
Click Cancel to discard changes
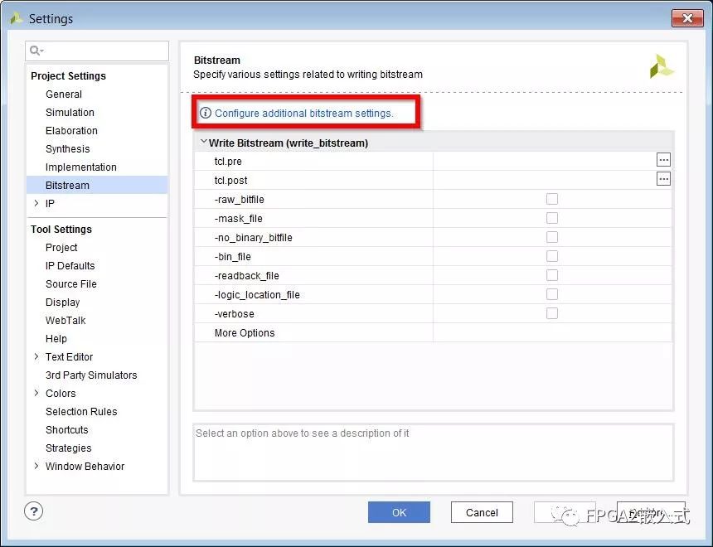pos(482,512)
